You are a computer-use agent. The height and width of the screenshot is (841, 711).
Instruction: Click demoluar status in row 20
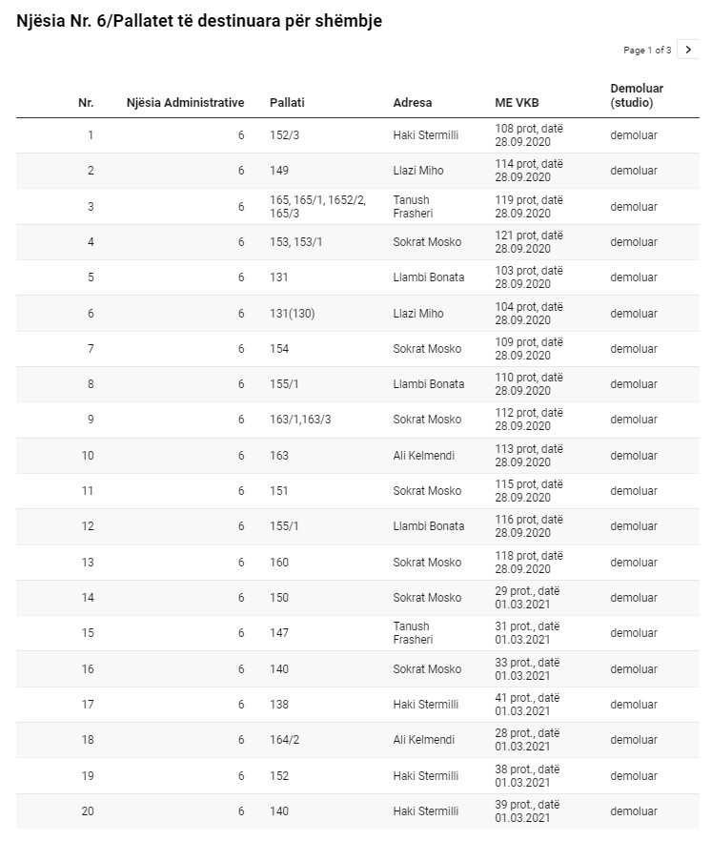point(634,811)
